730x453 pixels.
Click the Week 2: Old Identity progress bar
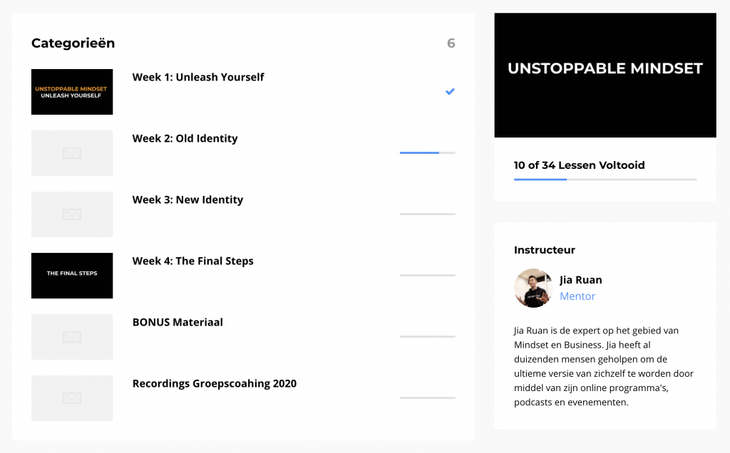[x=428, y=152]
